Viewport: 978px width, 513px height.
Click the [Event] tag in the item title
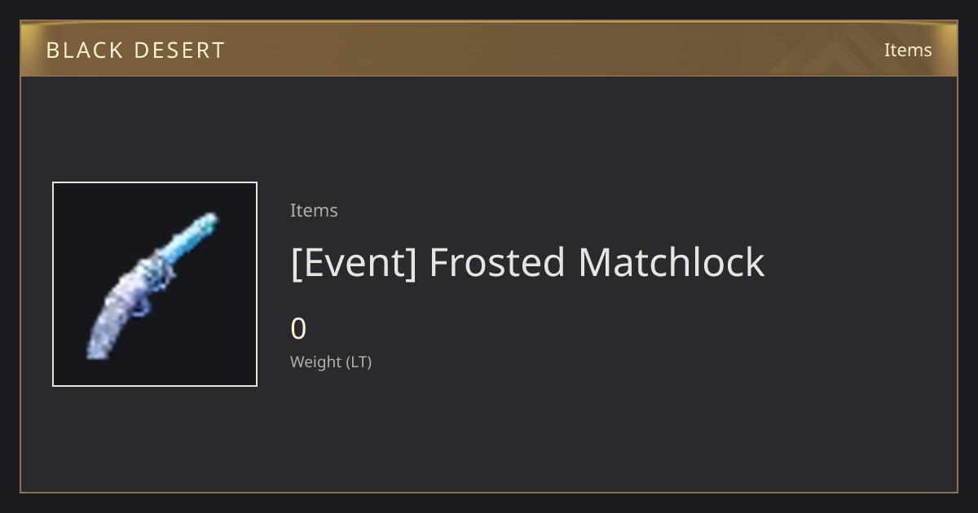(354, 262)
